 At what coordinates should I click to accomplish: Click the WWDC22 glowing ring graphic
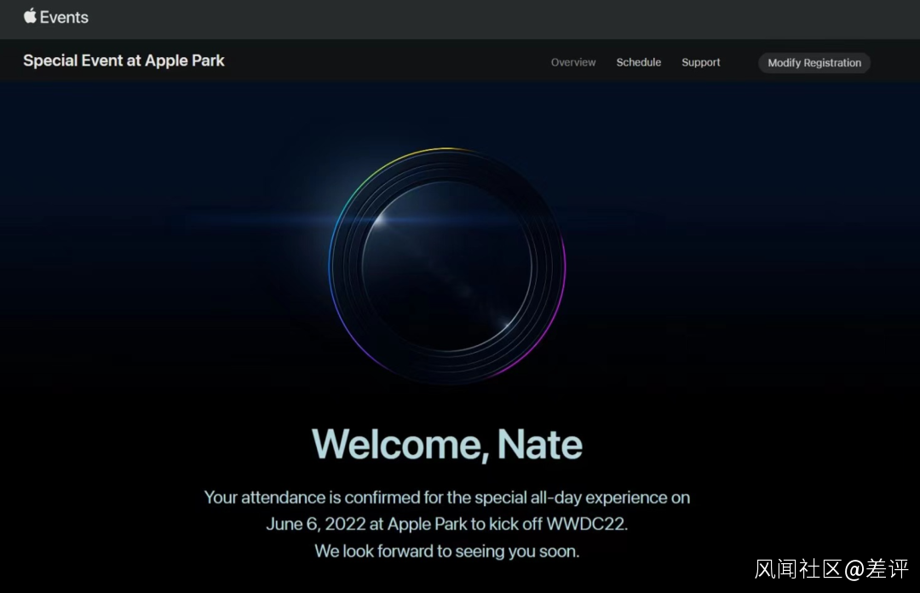pos(447,266)
